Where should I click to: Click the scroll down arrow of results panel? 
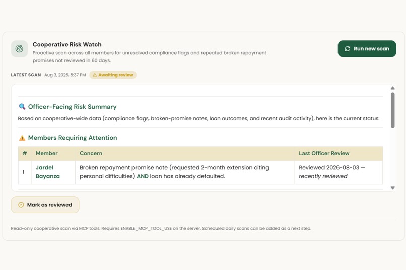pyautogui.click(x=393, y=188)
